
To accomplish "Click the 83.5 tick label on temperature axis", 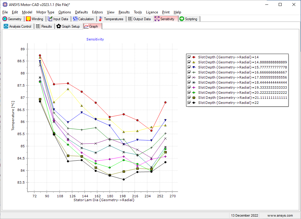I will [21, 182].
